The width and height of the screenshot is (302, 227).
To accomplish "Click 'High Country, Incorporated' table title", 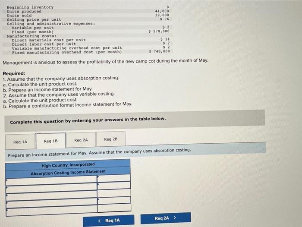I will (x=68, y=165).
